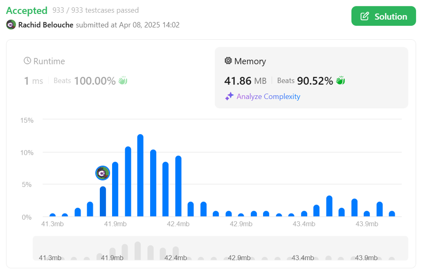423x272 pixels.
Task: Click the user avatar marker on chart
Action: (102, 173)
